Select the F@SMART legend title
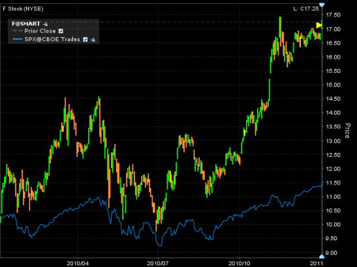Viewport: 357px width, 267px height. pos(26,23)
